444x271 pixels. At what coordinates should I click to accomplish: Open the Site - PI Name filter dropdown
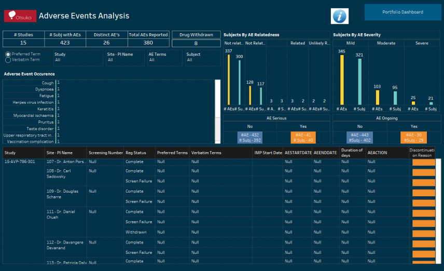pos(125,58)
